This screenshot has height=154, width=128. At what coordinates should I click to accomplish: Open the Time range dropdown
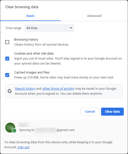coord(49,28)
